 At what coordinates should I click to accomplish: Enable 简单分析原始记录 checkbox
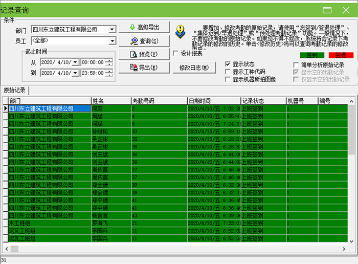coord(296,65)
